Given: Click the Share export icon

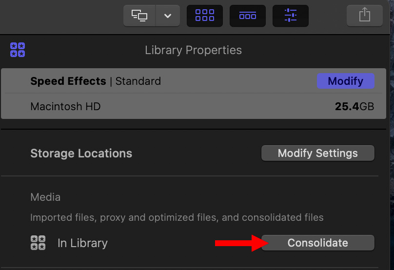Looking at the screenshot, I should click(365, 16).
